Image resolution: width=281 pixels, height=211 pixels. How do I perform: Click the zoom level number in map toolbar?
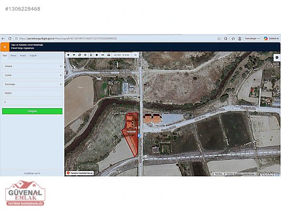(136, 55)
